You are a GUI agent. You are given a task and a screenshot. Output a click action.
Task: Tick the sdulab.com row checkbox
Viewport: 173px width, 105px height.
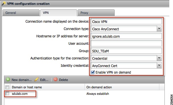[7, 93]
